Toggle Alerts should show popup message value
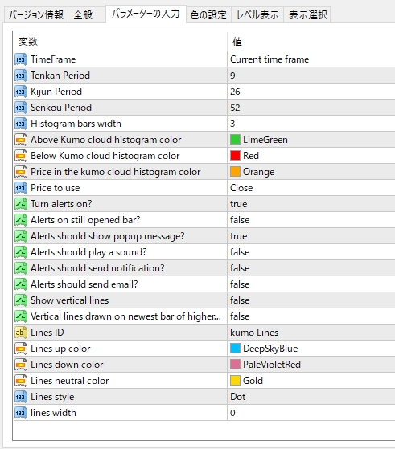The width and height of the screenshot is (395, 449). [x=239, y=236]
